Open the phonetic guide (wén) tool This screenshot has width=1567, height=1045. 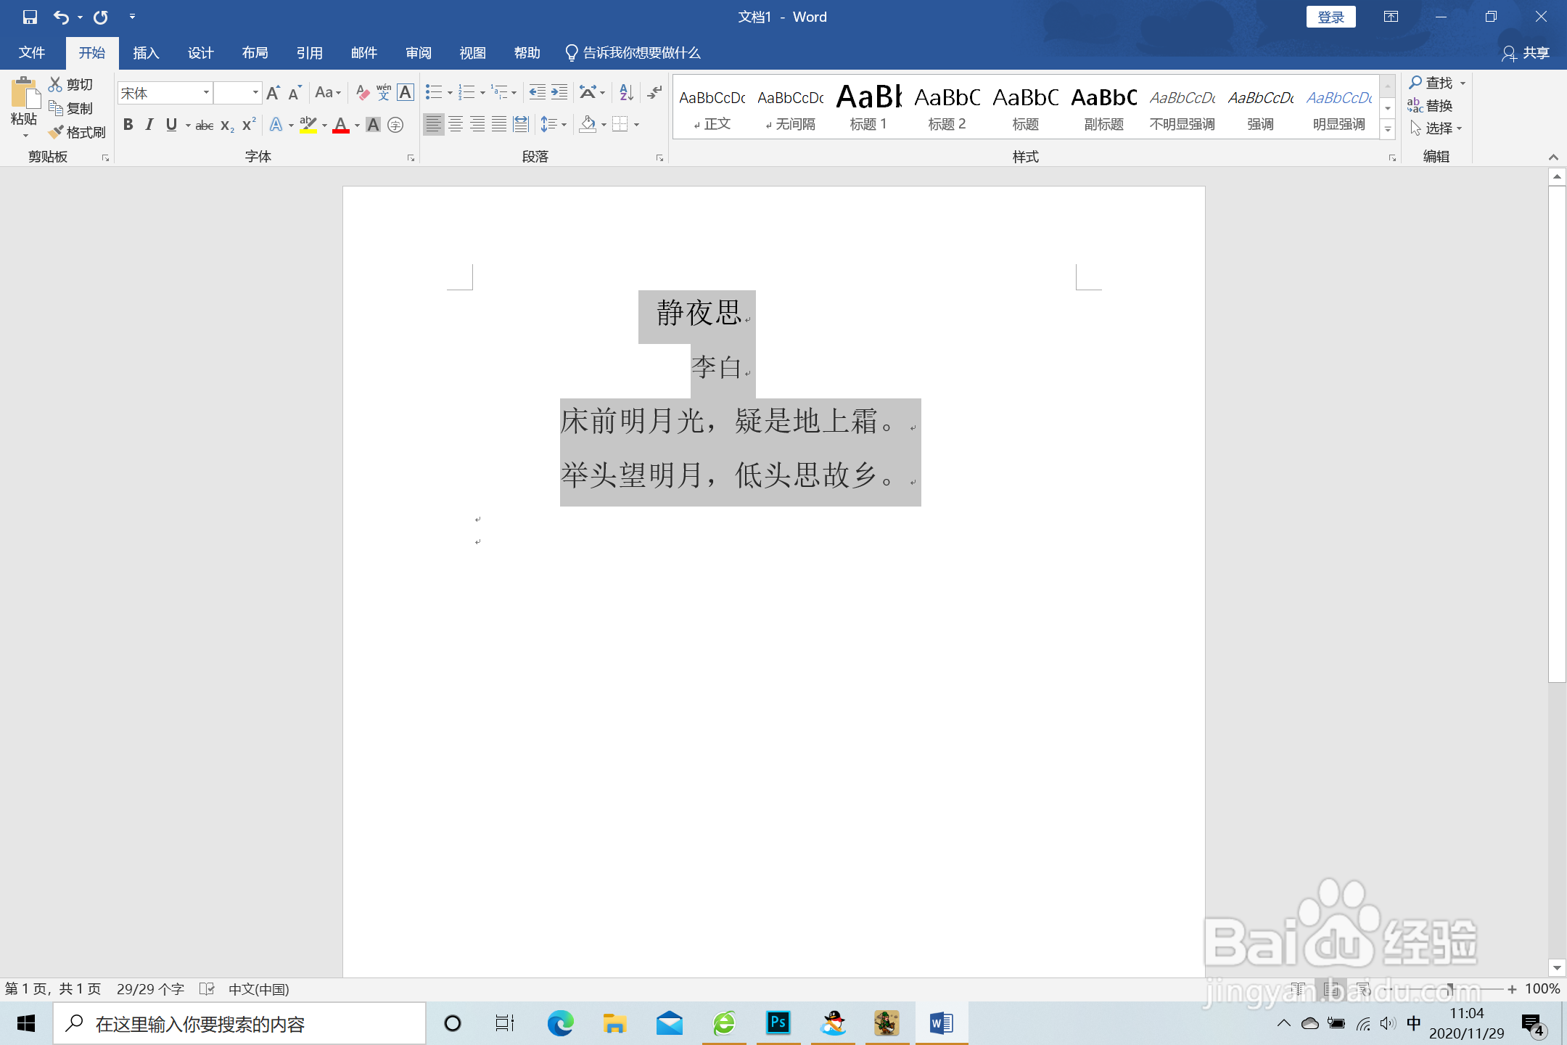[384, 93]
